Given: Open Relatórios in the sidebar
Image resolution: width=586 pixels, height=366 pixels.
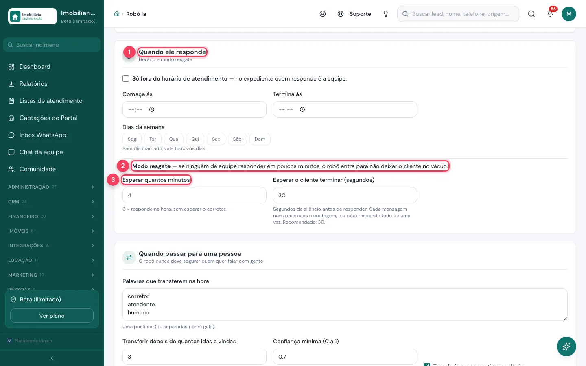Looking at the screenshot, I should click(x=52, y=84).
